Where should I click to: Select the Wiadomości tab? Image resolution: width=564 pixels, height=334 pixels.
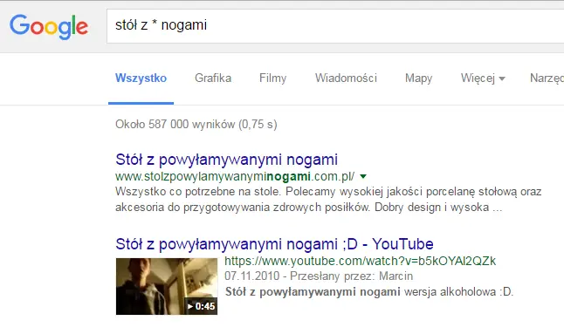click(346, 78)
